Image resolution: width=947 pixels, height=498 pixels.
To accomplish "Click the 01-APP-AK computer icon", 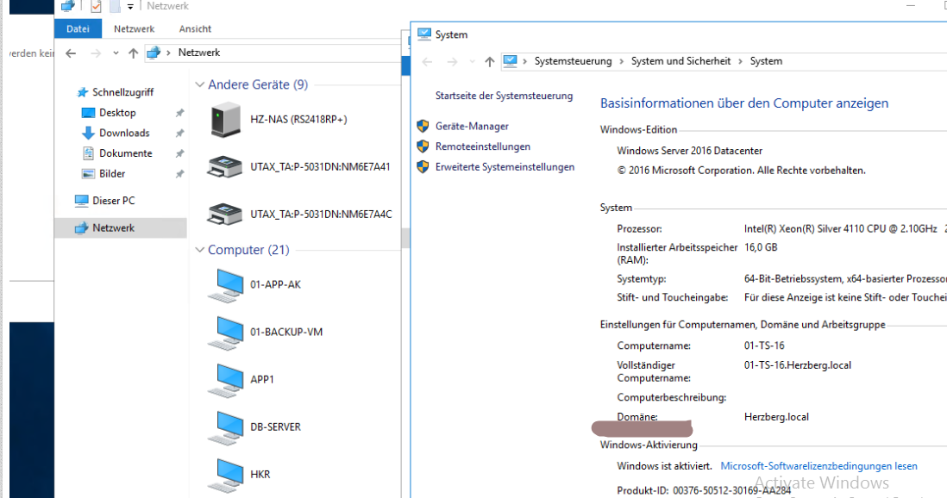I will (225, 285).
